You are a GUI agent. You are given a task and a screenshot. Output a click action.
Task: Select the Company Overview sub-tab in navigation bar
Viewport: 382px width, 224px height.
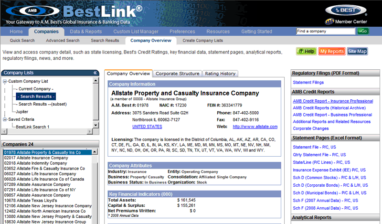pos(151,41)
